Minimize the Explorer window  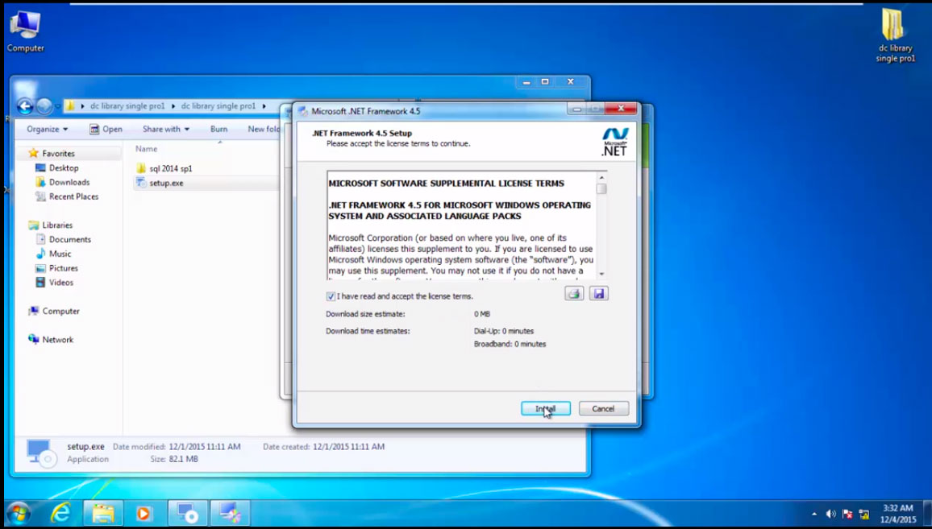(x=526, y=82)
